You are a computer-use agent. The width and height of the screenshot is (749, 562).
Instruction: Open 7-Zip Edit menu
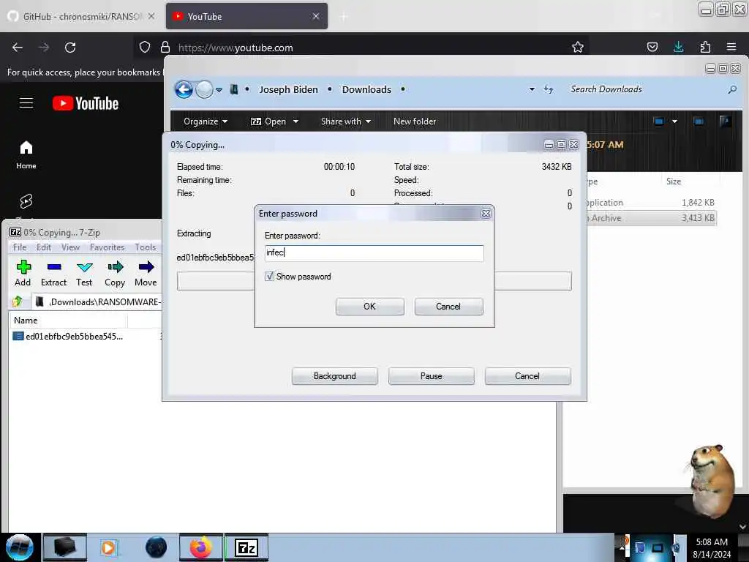coord(43,247)
